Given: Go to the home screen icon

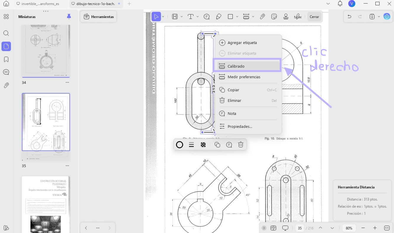Looking at the screenshot, I should pos(6,4).
